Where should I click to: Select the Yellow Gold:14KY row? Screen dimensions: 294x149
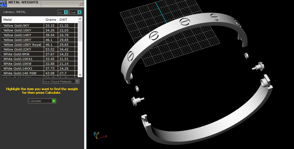click(40, 35)
